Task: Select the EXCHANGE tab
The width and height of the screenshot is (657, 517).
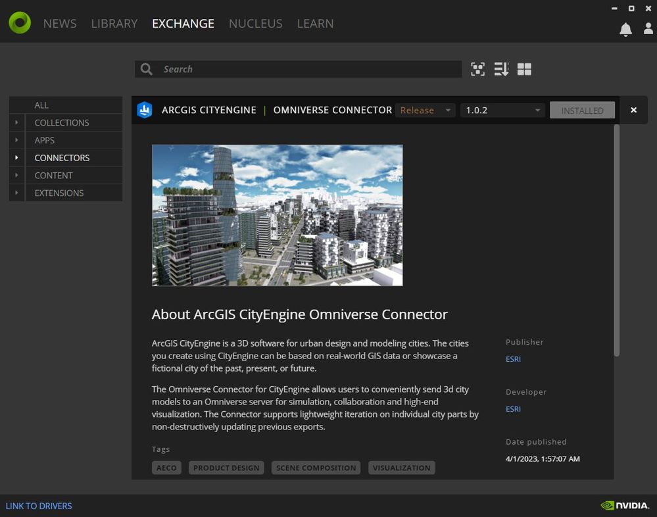Action: tap(183, 24)
